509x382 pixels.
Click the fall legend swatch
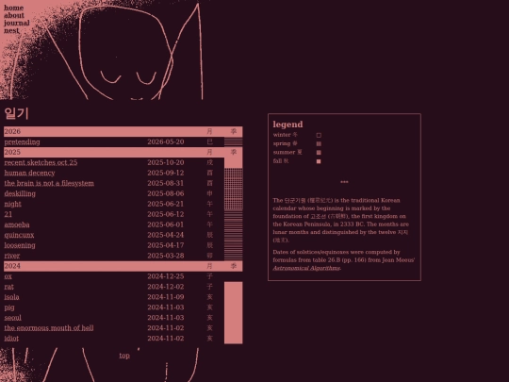[319, 161]
